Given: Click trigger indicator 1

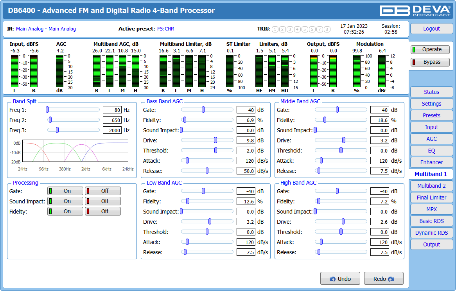Looking at the screenshot, I should point(275,29).
